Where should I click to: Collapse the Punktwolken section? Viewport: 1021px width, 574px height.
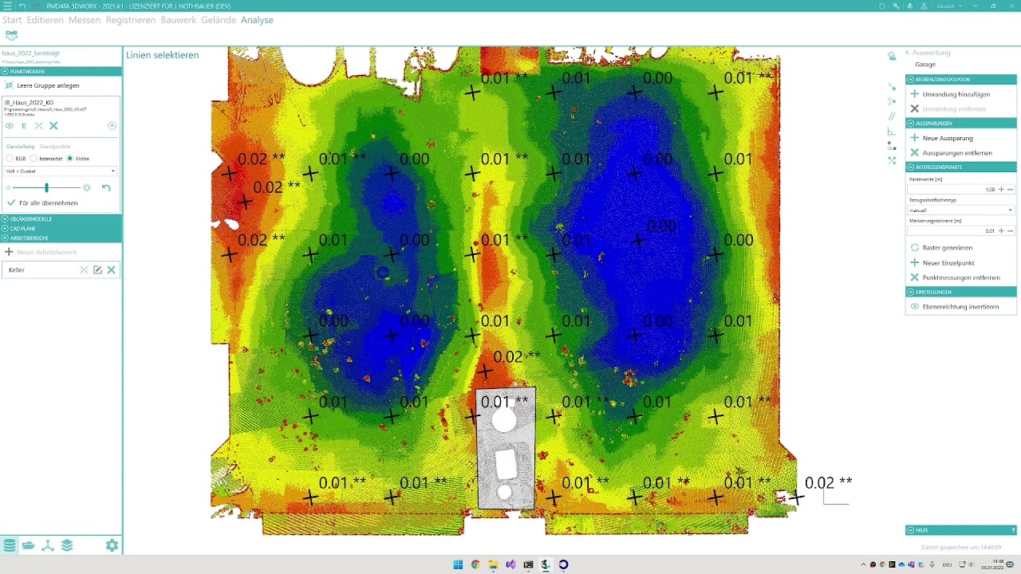click(x=61, y=72)
